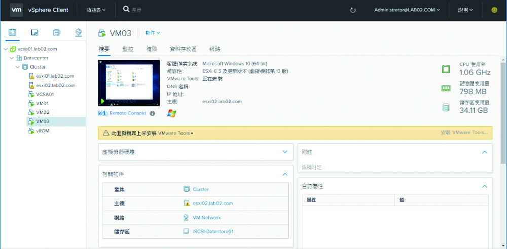Collapse the related objects panel chevron
Viewport: 507px width, 249px height.
[x=285, y=174]
